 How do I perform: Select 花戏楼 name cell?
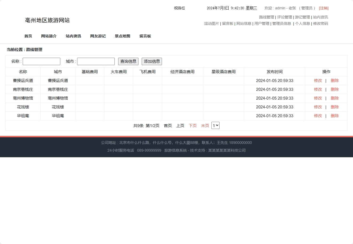23,107
